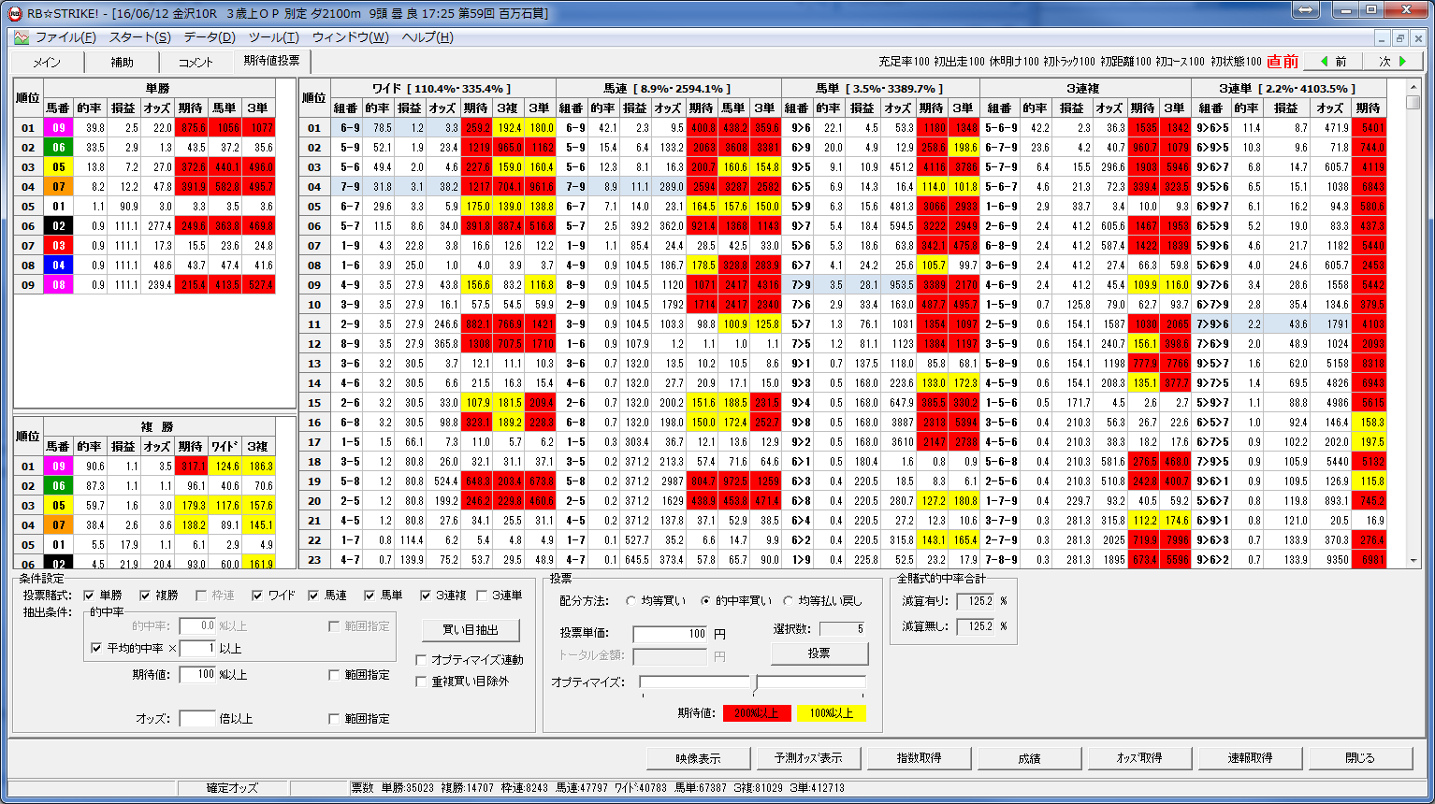Click the 予測オッズ表示 button
1435x804 pixels.
[808, 758]
